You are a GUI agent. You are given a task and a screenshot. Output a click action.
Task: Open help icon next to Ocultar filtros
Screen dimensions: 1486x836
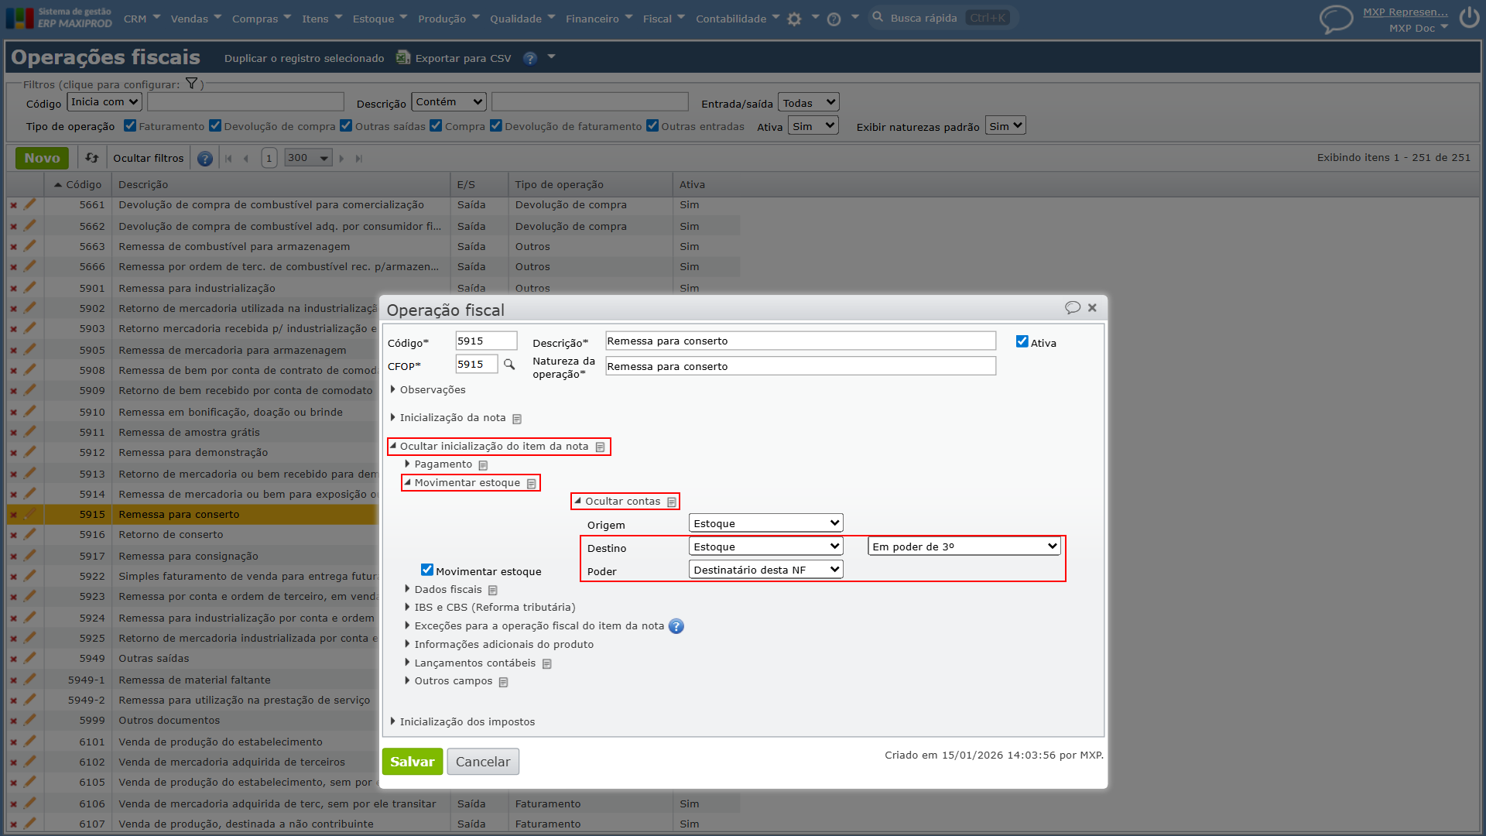[205, 159]
